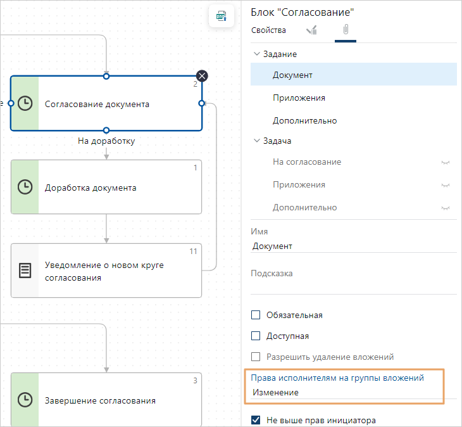
Task: Remove block with the X icon
Action: pyautogui.click(x=202, y=76)
